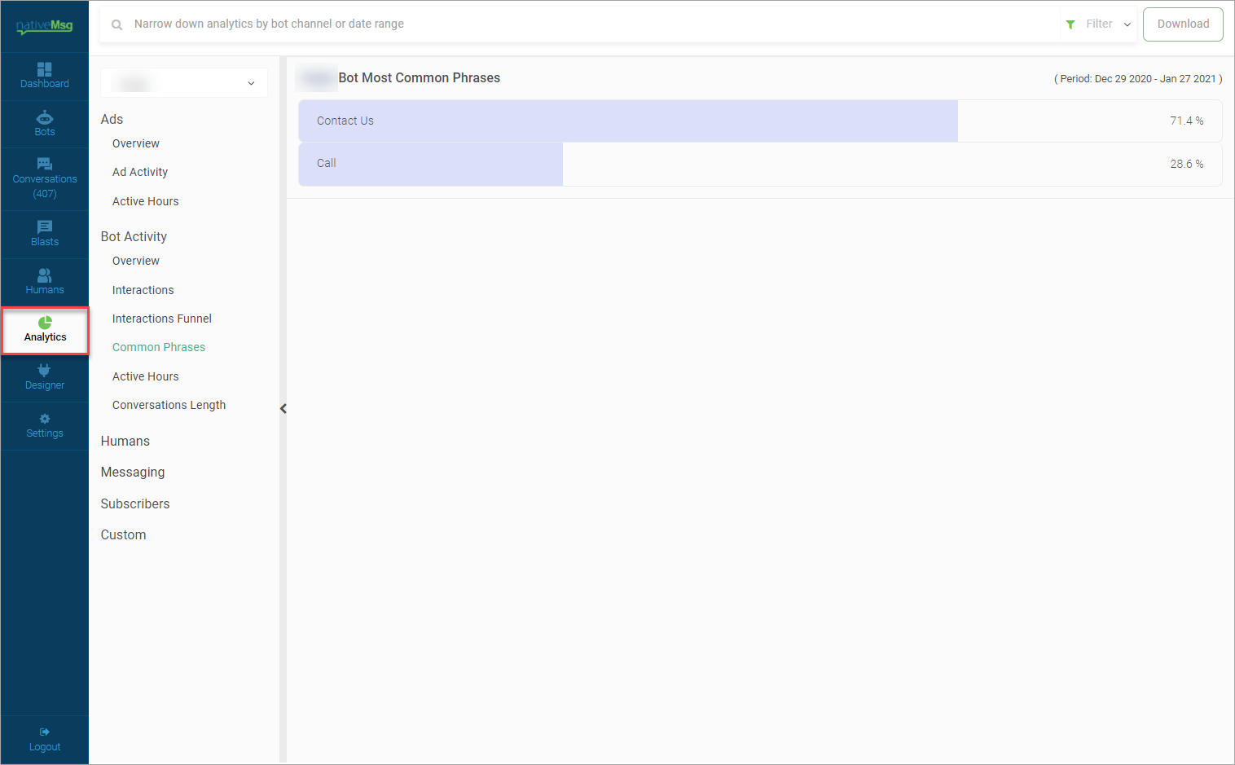
Task: Open the Settings gear icon
Action: tap(45, 419)
